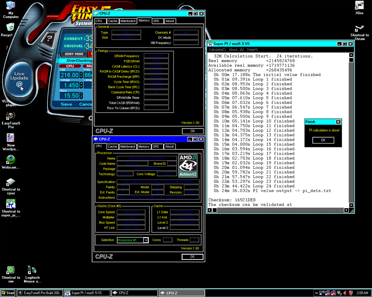Click the Save button in EasyTune
The image size is (372, 297).
(66, 104)
